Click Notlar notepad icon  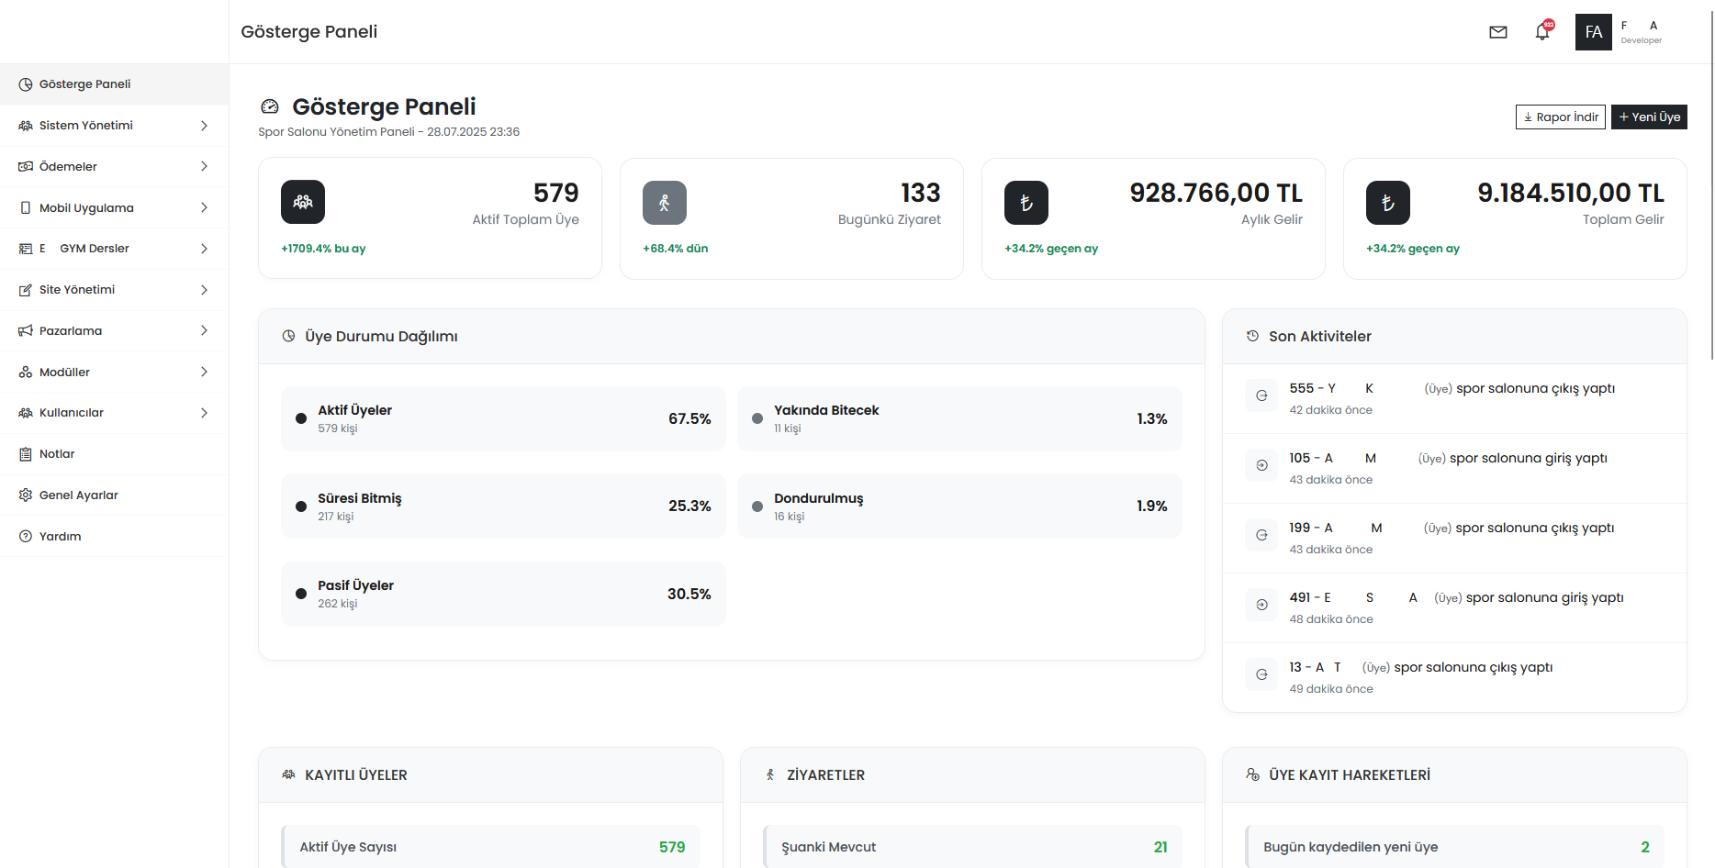pyautogui.click(x=26, y=454)
